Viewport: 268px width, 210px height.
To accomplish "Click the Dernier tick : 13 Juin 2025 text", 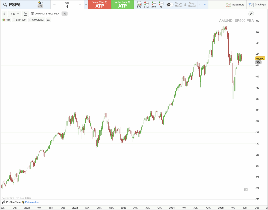I will [x=16, y=198].
